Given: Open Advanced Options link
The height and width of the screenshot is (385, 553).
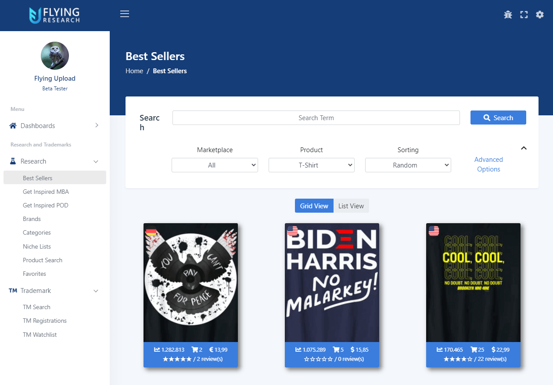Looking at the screenshot, I should (488, 164).
